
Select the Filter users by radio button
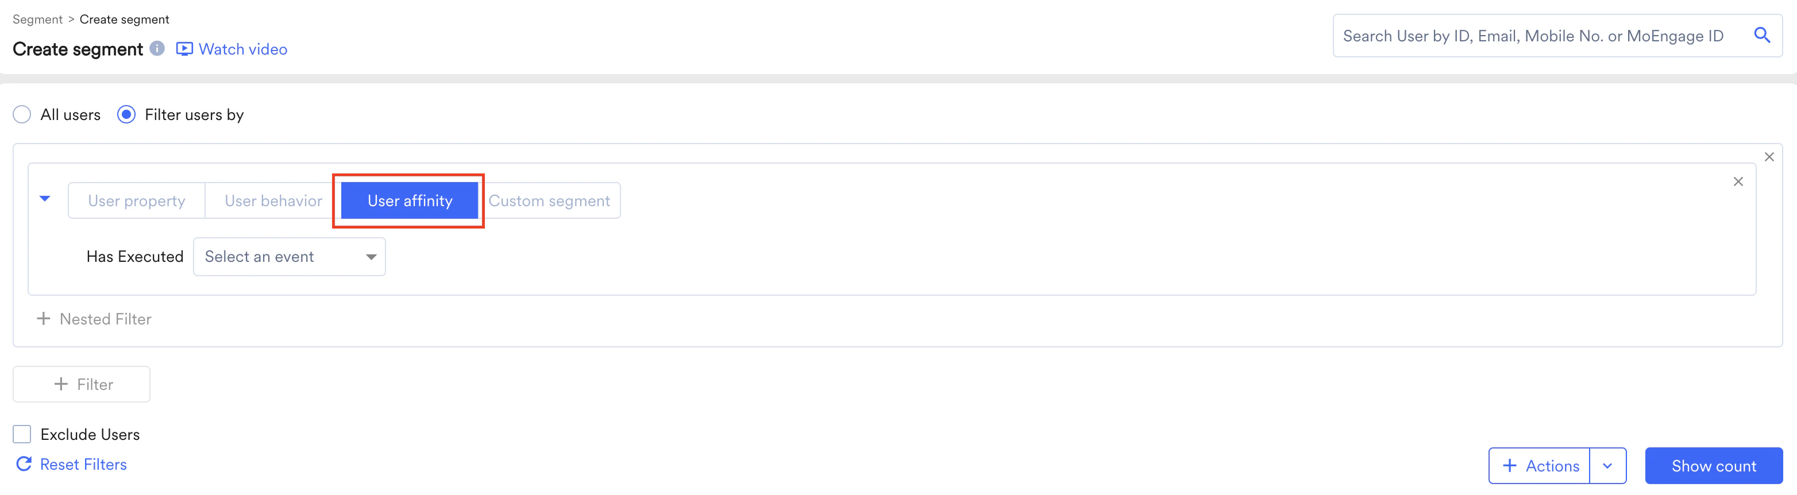coord(126,114)
